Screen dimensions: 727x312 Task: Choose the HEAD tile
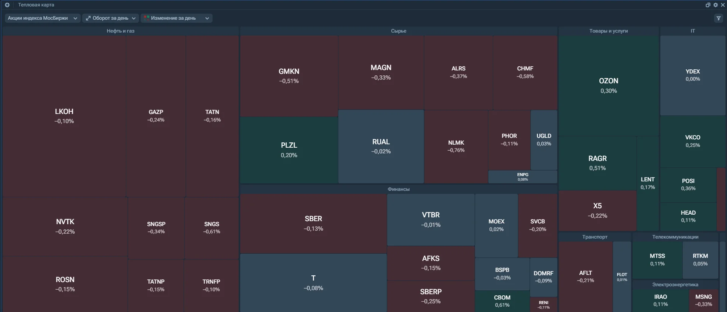pos(688,217)
